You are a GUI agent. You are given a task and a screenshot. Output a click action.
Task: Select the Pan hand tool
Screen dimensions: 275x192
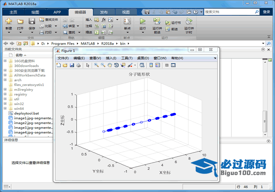click(x=110, y=65)
